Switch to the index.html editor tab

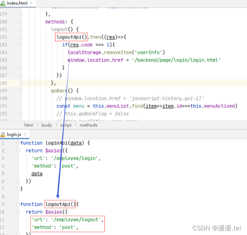pos(17,3)
